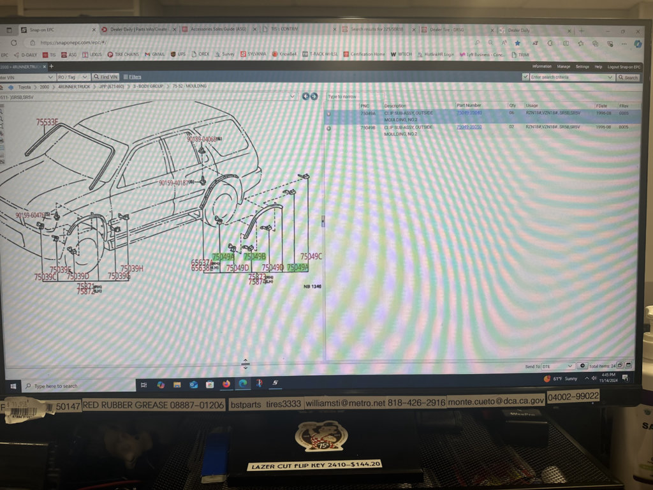Image resolution: width=653 pixels, height=490 pixels.
Task: Switch to the TIS : CONTR/V browser tab
Action: point(284,29)
